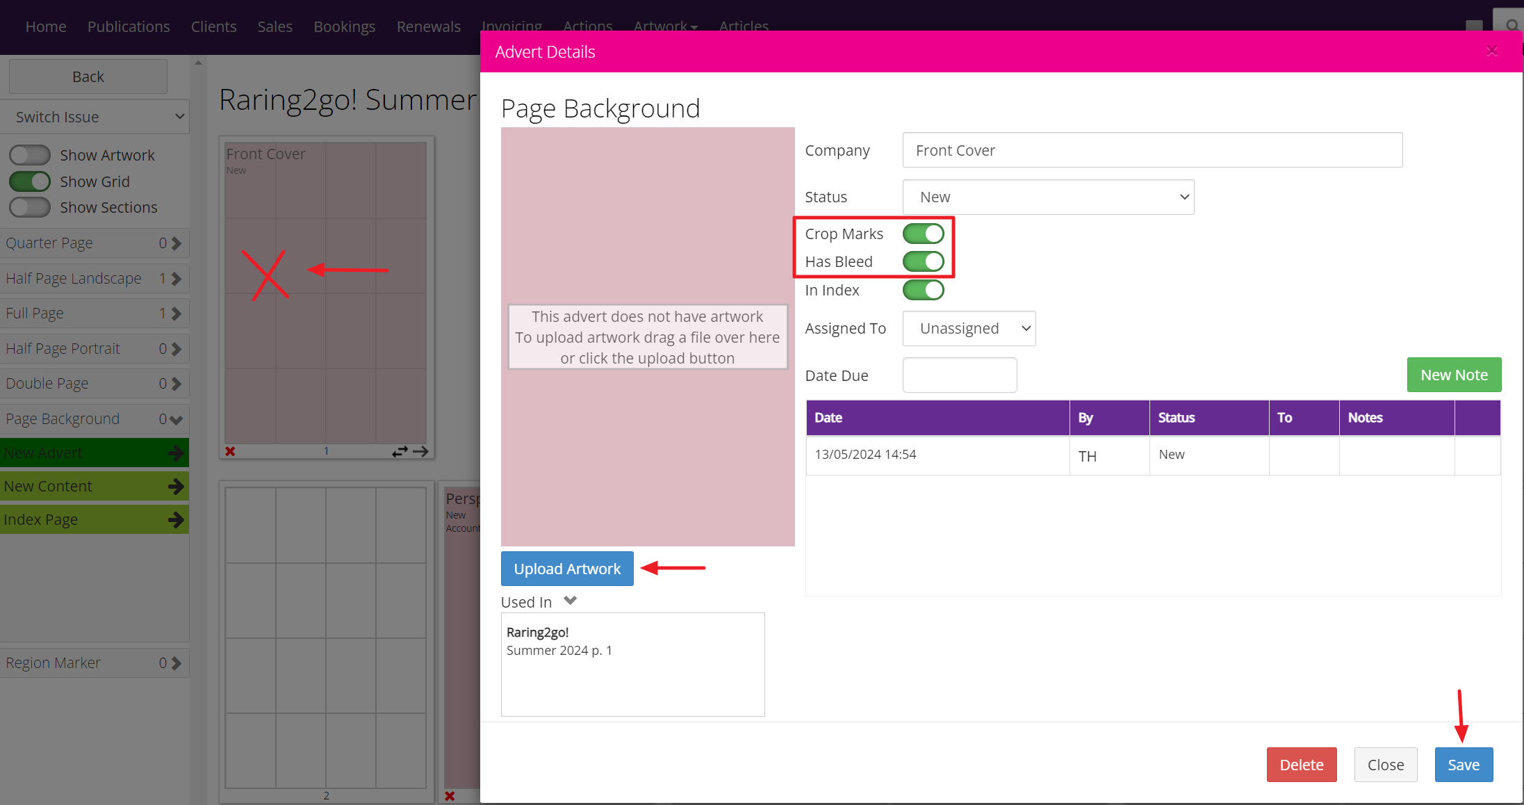This screenshot has width=1524, height=805.
Task: Click the red X under the Perspective page
Action: [x=450, y=796]
